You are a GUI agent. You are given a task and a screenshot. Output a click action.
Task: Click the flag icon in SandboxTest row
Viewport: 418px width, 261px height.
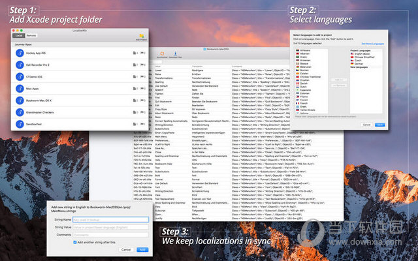[142, 124]
